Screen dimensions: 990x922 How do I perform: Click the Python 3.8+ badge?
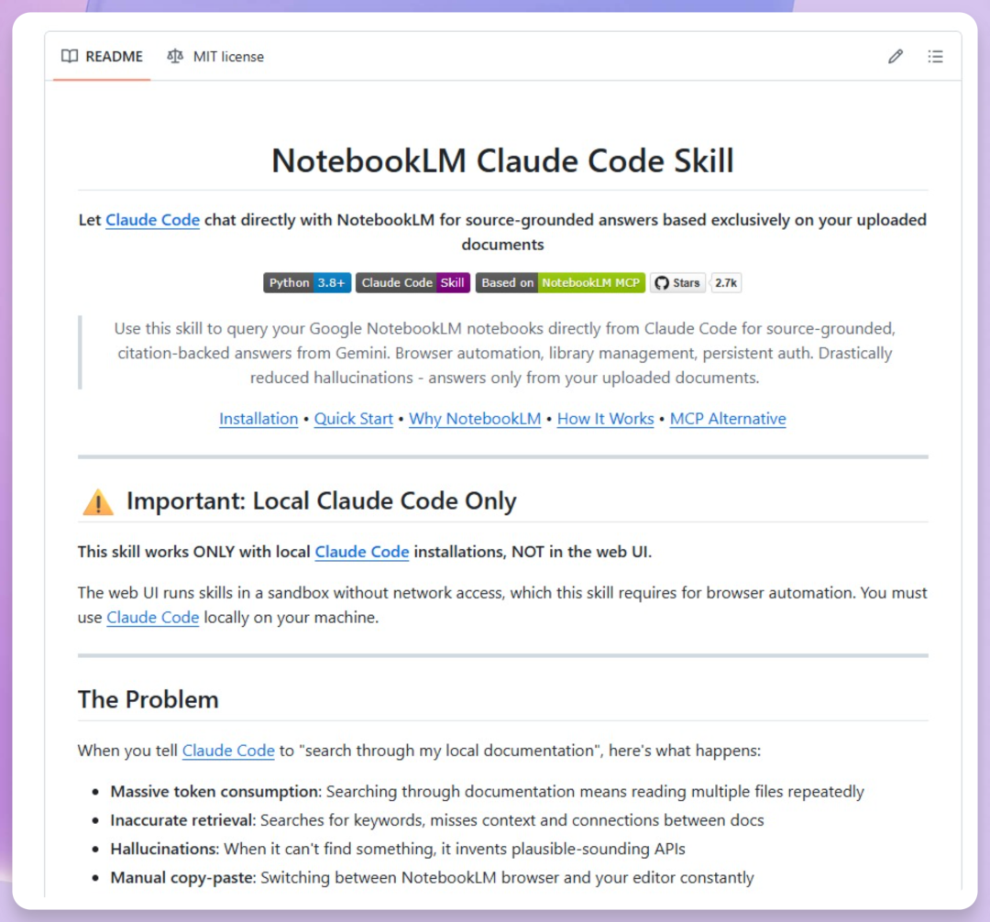tap(307, 282)
